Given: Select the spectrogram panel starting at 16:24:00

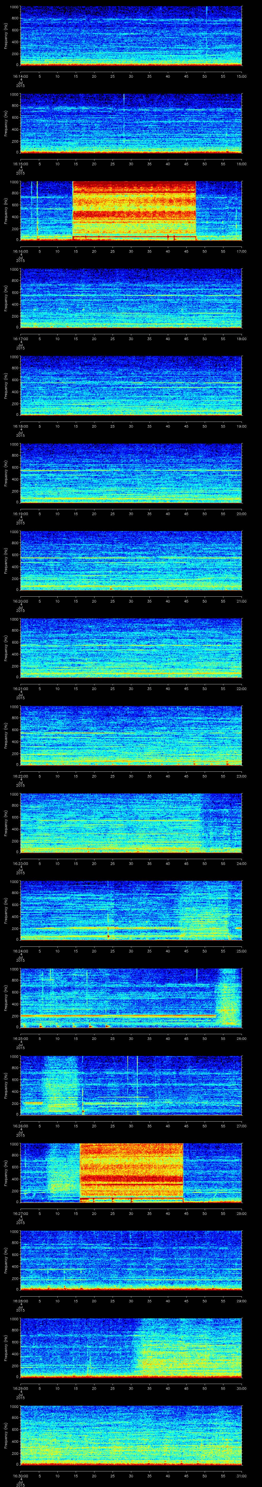Looking at the screenshot, I should pos(131,910).
